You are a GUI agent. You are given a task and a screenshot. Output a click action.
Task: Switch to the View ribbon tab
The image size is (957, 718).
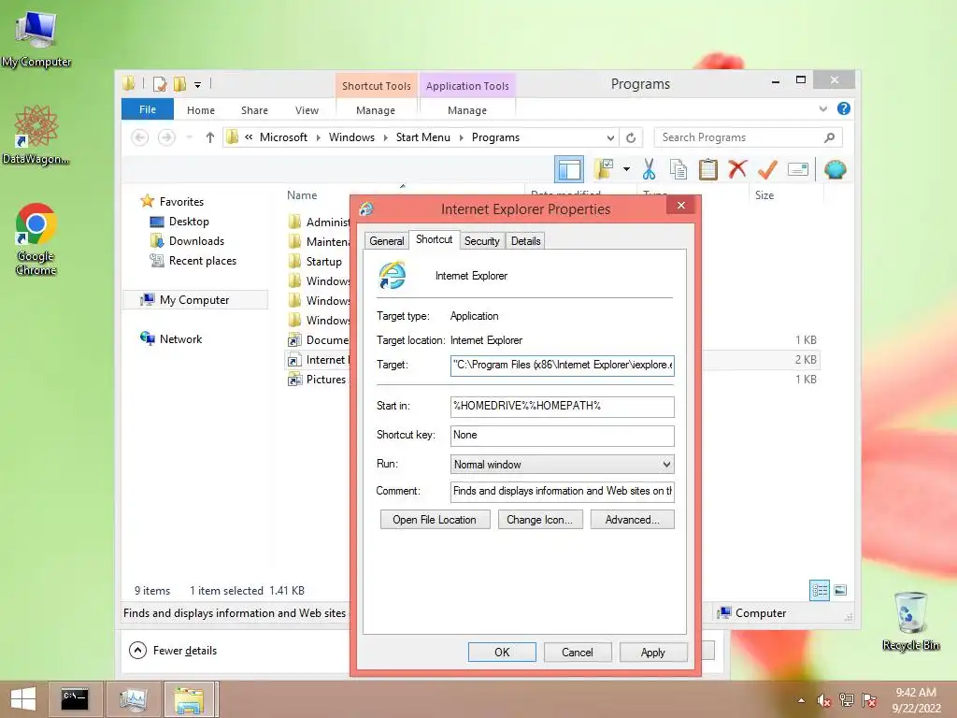coord(307,110)
